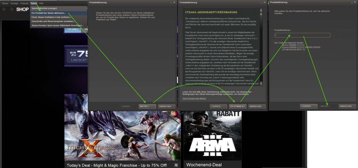Click WEITER in the CD/DVD instructions dialog
This screenshot has height=168, width=358.
(147, 106)
